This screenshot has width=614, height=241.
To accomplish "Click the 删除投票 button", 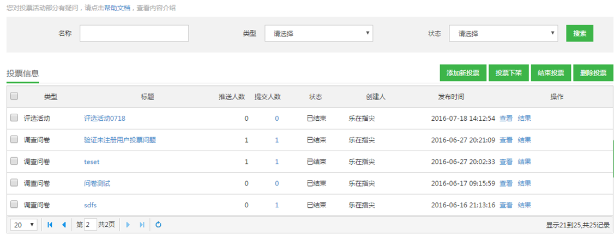I will pyautogui.click(x=593, y=73).
